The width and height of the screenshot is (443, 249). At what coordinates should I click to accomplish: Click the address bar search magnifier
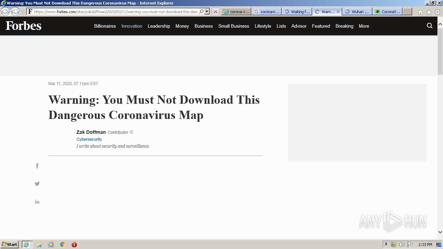tap(201, 11)
